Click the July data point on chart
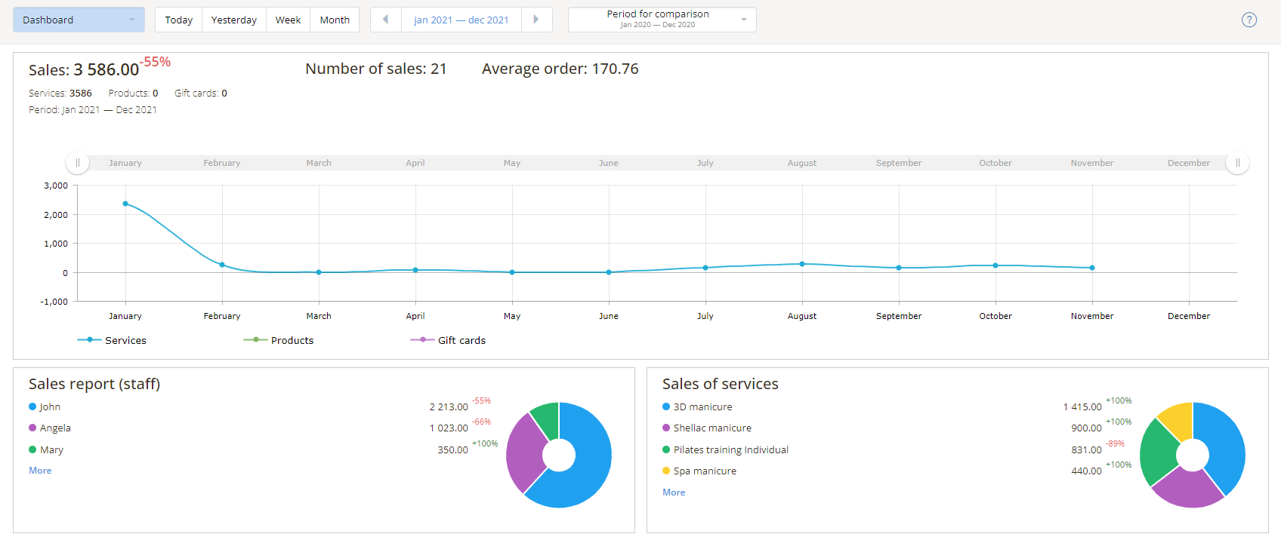 pos(705,268)
